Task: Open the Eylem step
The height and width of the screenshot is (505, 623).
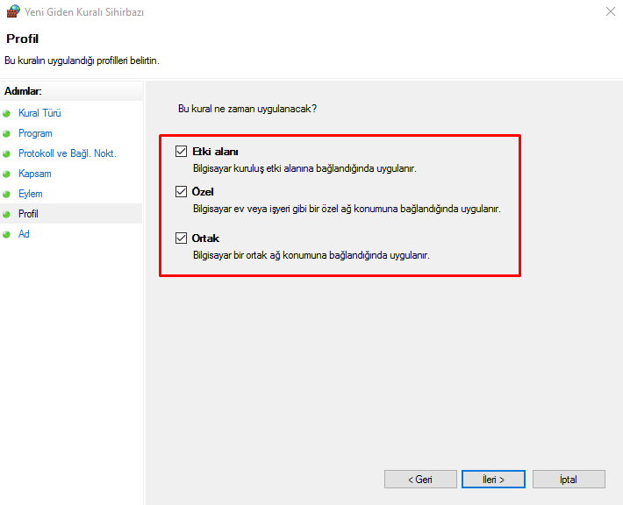Action: pyautogui.click(x=31, y=194)
